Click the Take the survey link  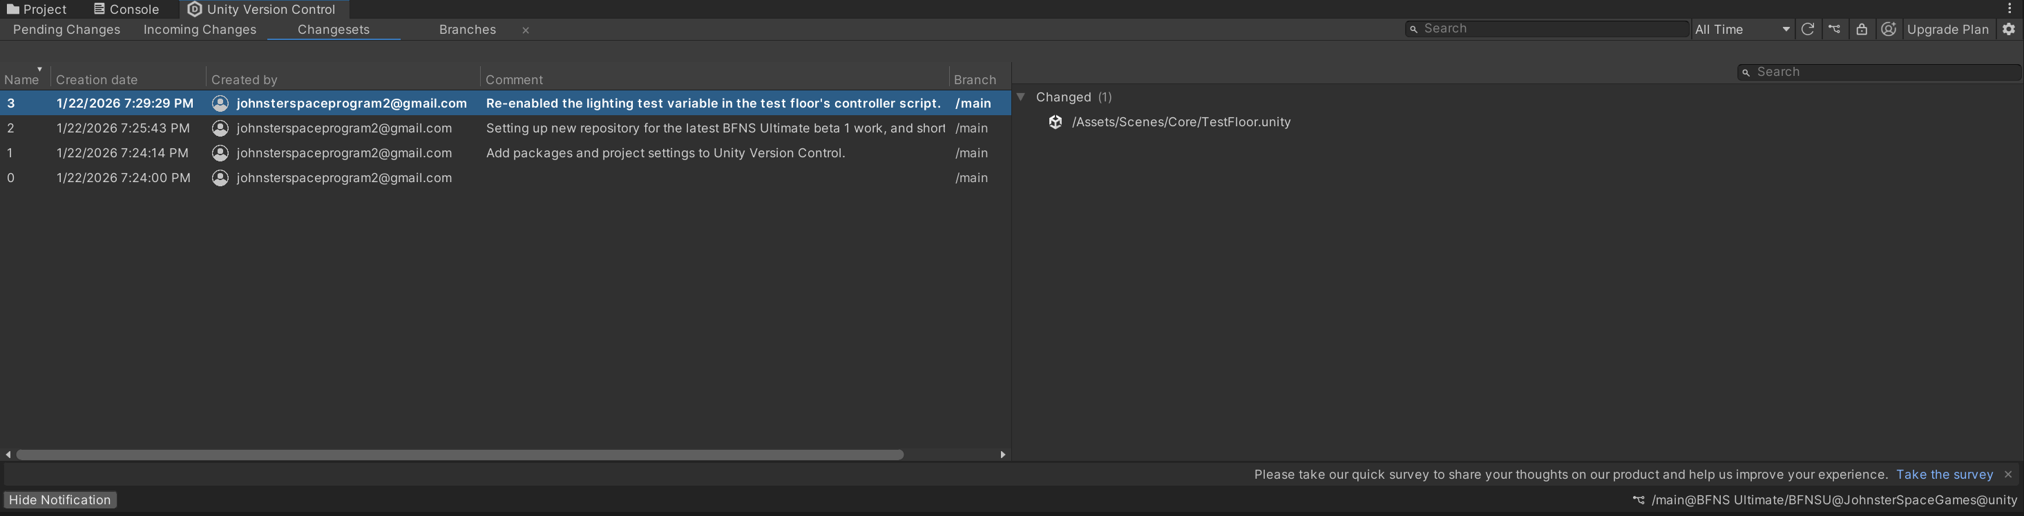(x=1944, y=475)
